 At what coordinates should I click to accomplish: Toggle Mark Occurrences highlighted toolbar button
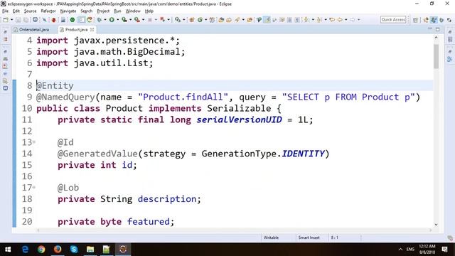267,20
